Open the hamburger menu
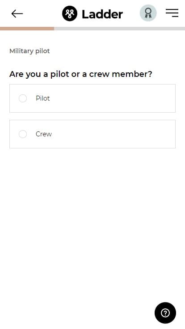The height and width of the screenshot is (329, 185). 172,13
